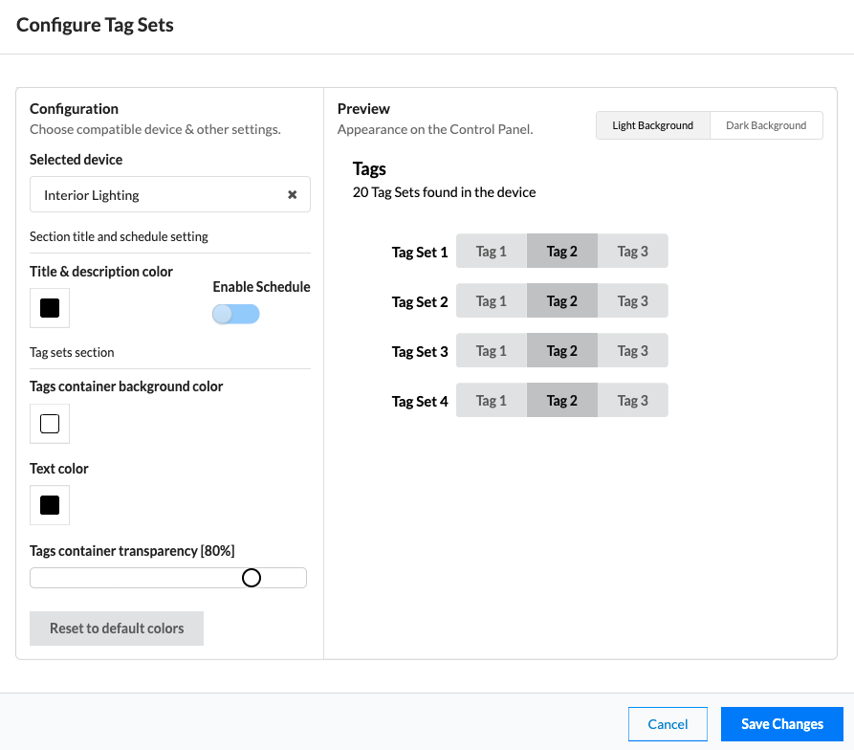Open the Text color swatch
The image size is (854, 750).
[50, 505]
